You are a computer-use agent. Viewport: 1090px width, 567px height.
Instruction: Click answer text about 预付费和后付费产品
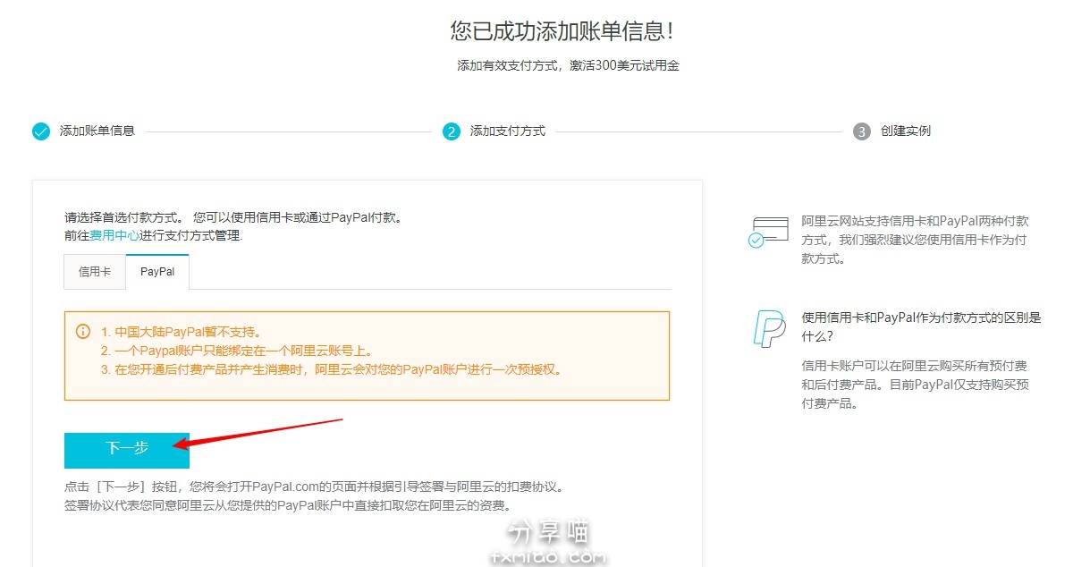pyautogui.click(x=915, y=385)
